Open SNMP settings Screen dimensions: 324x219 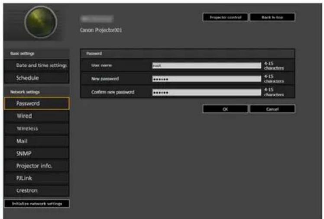click(x=36, y=153)
